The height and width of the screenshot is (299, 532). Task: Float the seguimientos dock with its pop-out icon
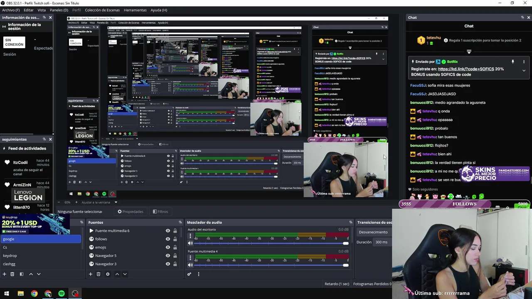(44, 140)
